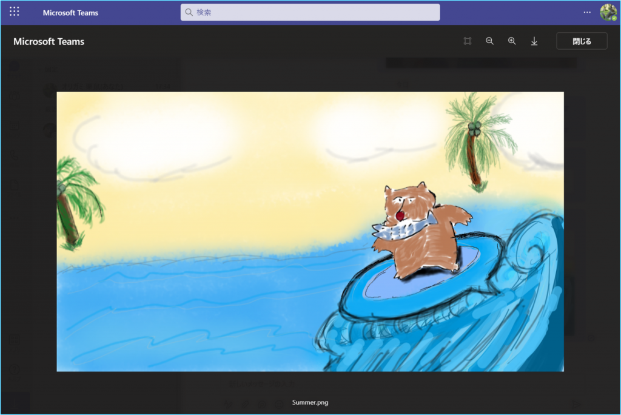
Task: Open the app launcher waffle icon
Action: 15,12
